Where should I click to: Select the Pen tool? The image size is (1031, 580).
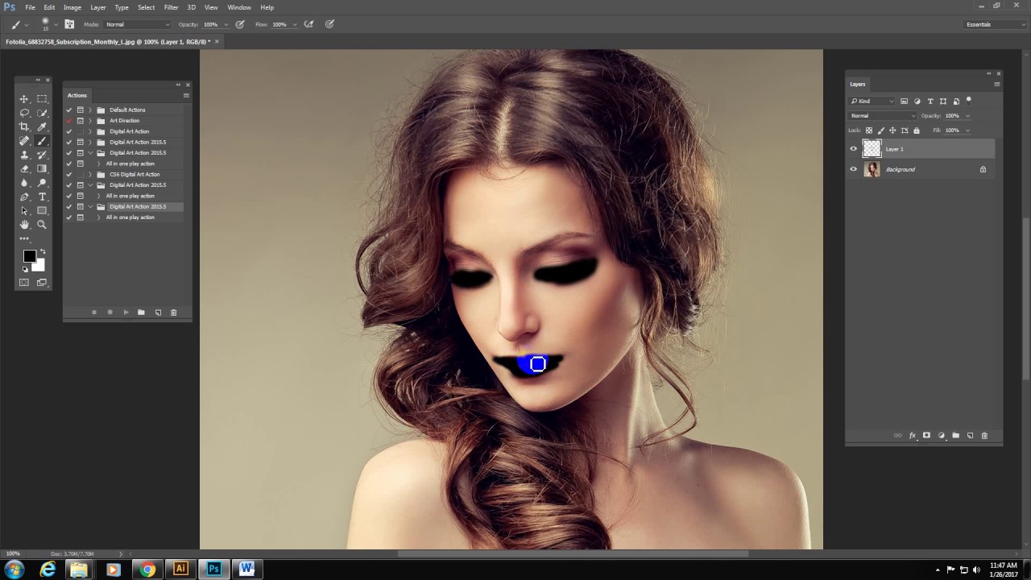click(x=24, y=197)
